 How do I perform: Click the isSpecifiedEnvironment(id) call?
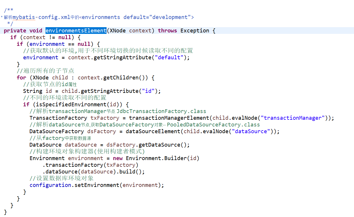tap(78, 105)
